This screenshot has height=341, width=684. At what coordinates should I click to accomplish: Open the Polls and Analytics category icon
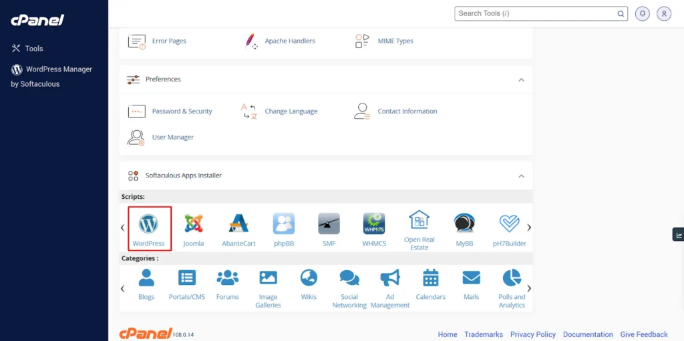pyautogui.click(x=512, y=278)
